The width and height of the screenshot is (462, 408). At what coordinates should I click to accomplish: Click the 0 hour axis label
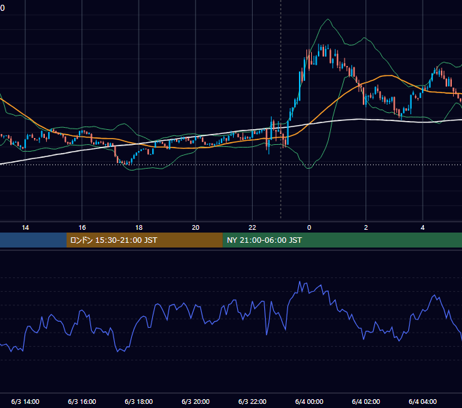tap(309, 228)
